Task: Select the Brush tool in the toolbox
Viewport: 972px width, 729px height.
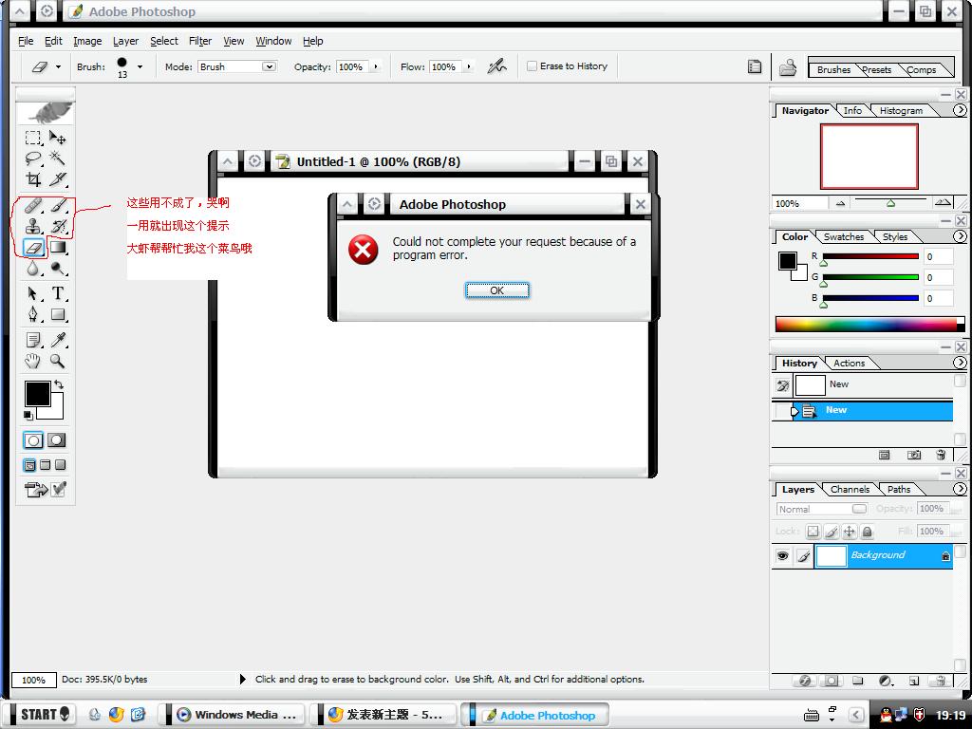Action: pos(58,205)
